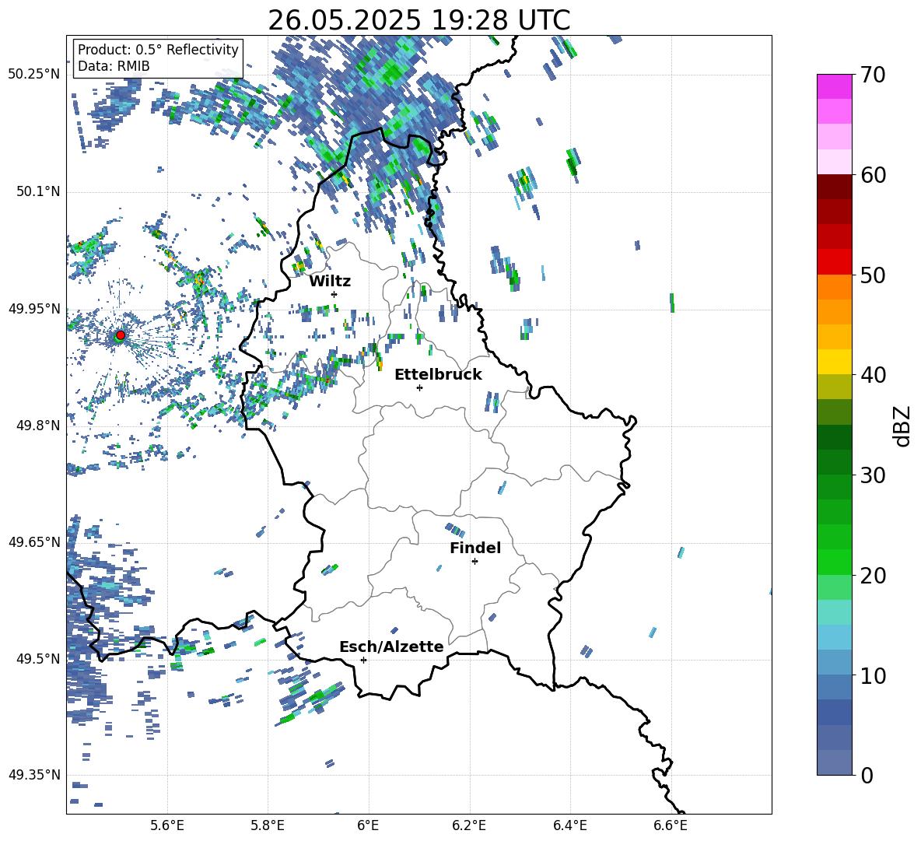Click the orange colorbar swatch just below 50
Screen dimensions: 921x841
click(834, 286)
